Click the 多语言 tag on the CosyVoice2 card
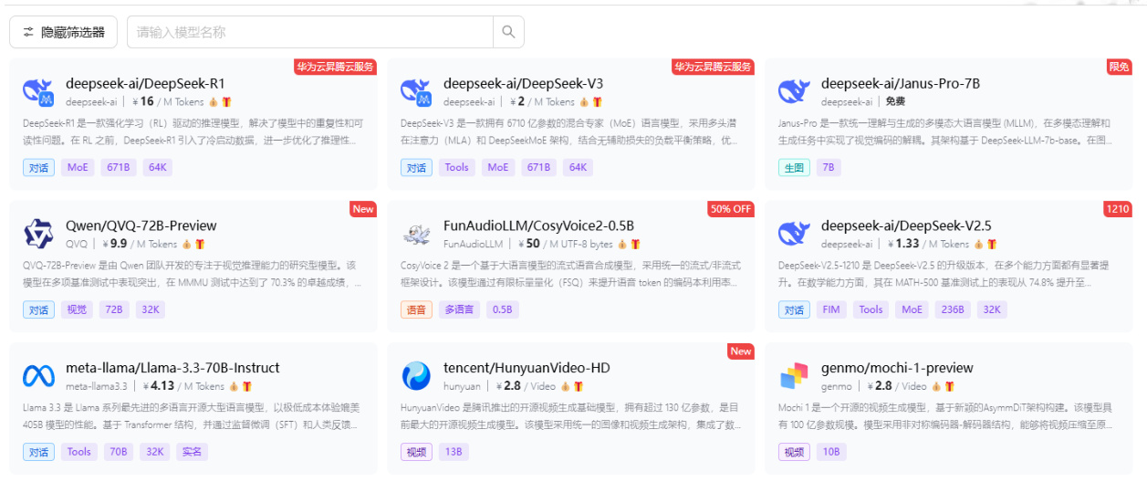Viewport: 1147px width, 482px height. point(460,309)
